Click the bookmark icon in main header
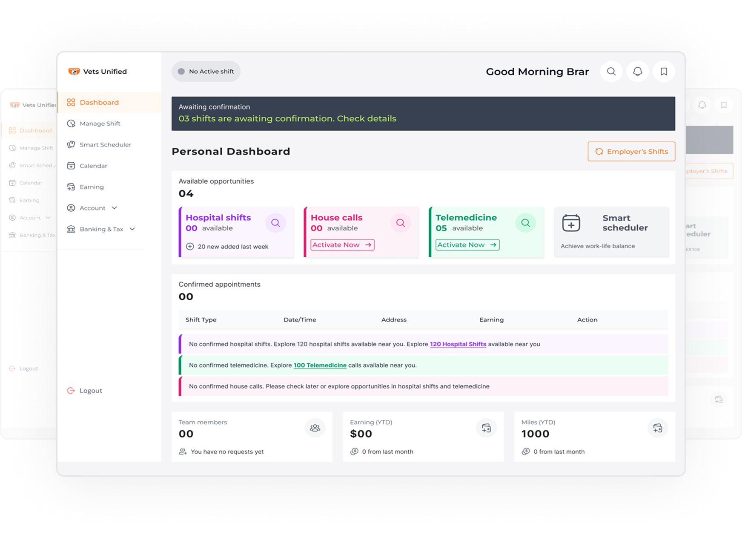The width and height of the screenshot is (742, 538). 664,72
